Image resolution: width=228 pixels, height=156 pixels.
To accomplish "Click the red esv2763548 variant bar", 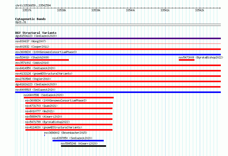I will click(x=118, y=81).
